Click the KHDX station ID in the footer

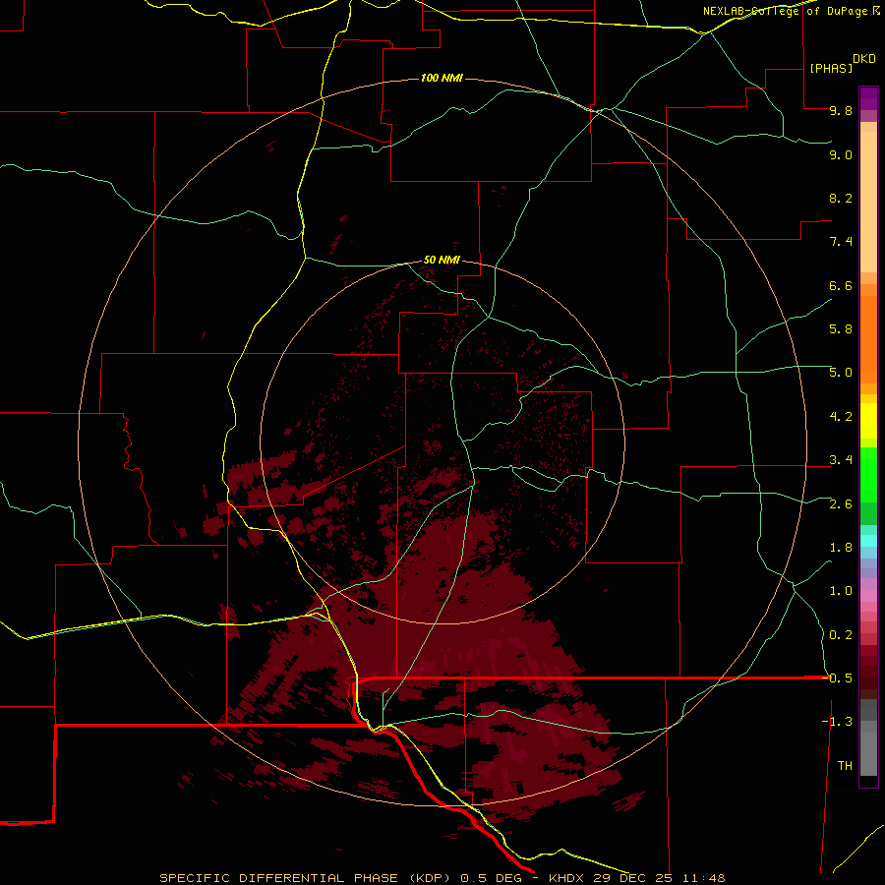(x=567, y=878)
